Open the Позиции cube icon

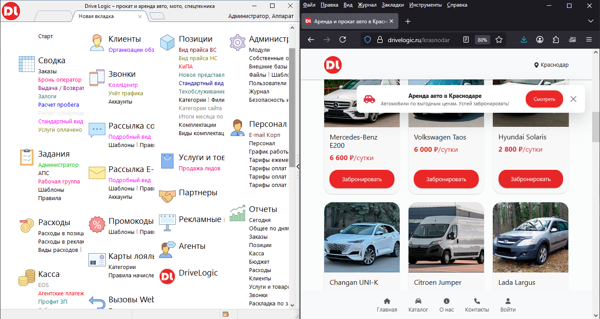tap(167, 43)
